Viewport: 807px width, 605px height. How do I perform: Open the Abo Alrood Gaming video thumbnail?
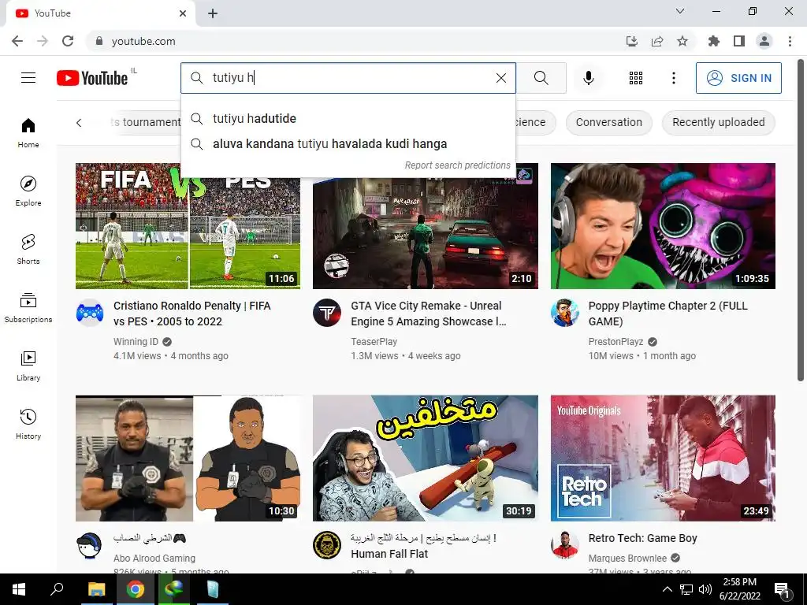coord(188,458)
